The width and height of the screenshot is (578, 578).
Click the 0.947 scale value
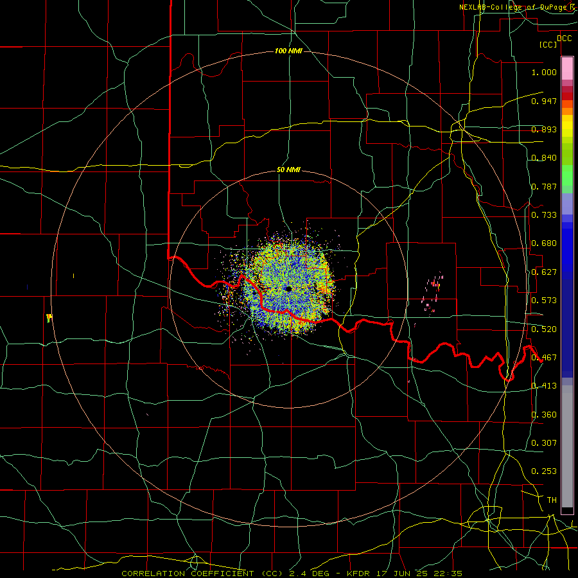click(x=544, y=101)
